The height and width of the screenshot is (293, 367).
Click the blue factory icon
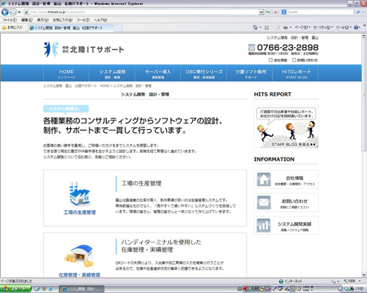pos(79,194)
